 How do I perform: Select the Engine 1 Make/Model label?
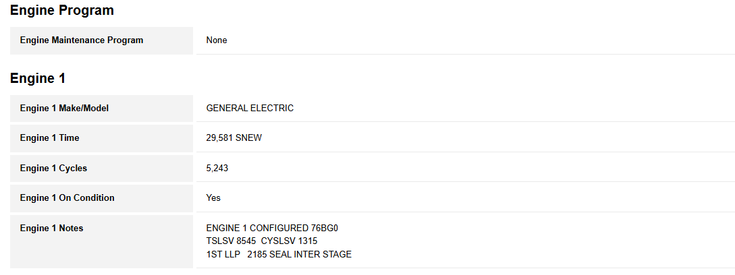[64, 109]
